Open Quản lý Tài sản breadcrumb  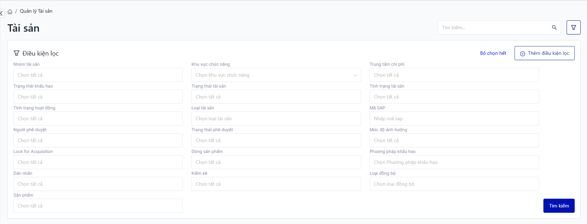pyautogui.click(x=36, y=11)
